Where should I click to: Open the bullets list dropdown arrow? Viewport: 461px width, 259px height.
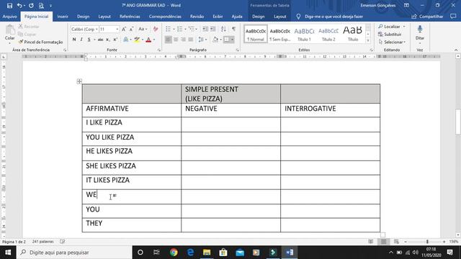tap(174, 29)
